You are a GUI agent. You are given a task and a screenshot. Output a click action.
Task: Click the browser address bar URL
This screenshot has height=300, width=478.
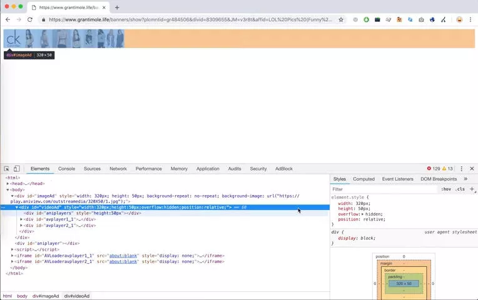click(191, 19)
